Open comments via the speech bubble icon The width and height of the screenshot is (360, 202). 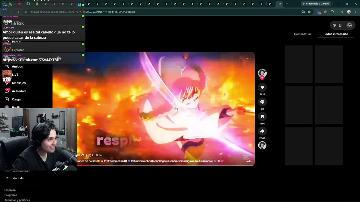click(262, 102)
